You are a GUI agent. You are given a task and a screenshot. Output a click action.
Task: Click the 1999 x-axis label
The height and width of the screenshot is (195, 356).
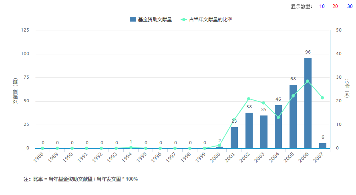[x=201, y=157]
